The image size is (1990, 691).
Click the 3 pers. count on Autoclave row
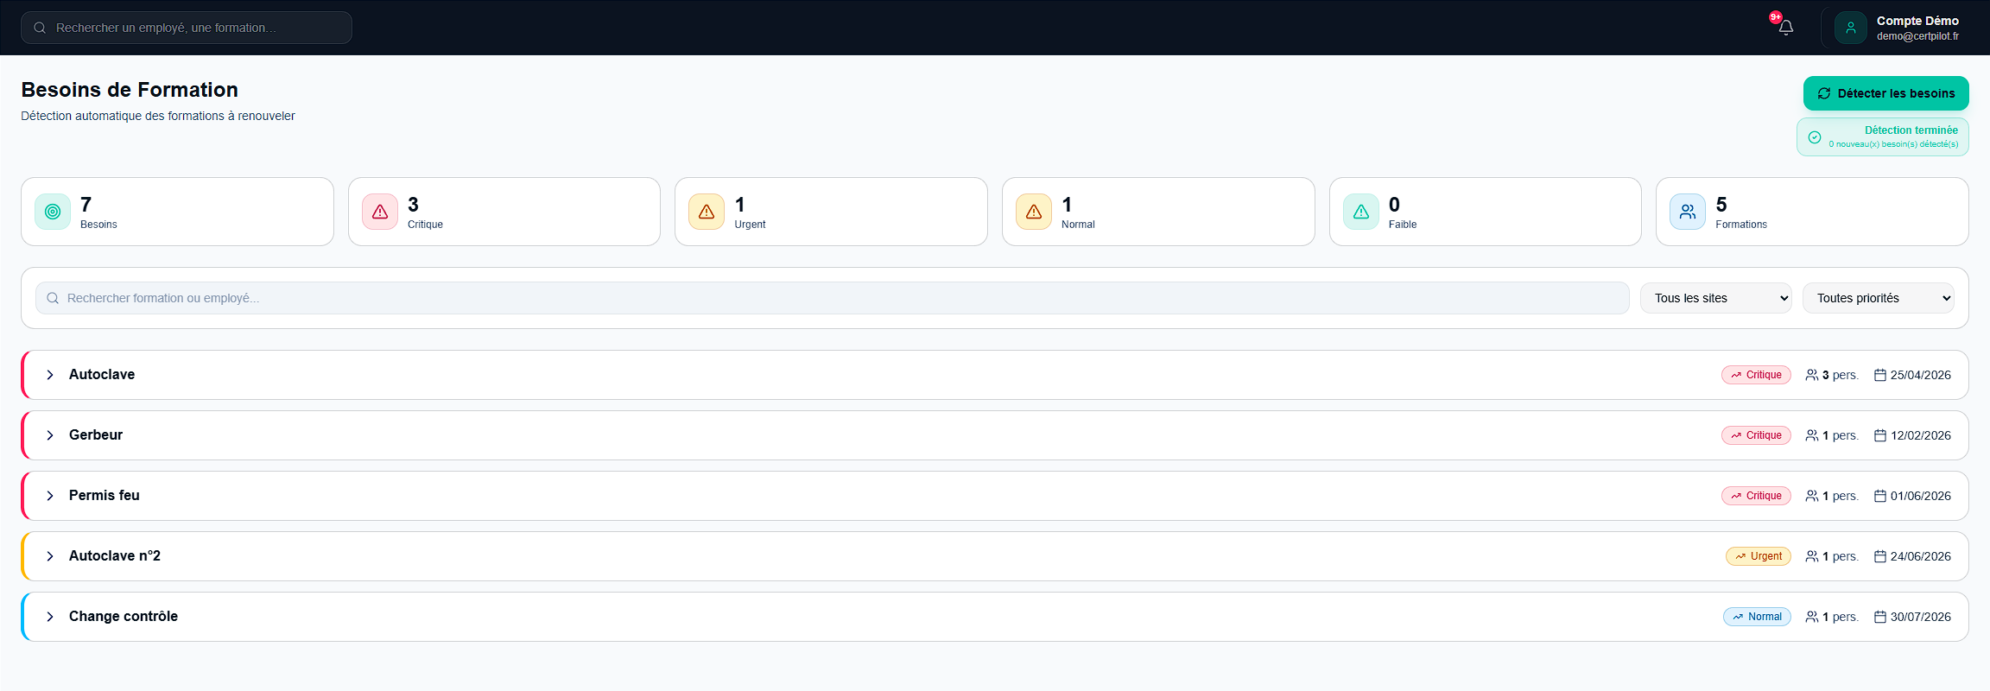[x=1840, y=375]
